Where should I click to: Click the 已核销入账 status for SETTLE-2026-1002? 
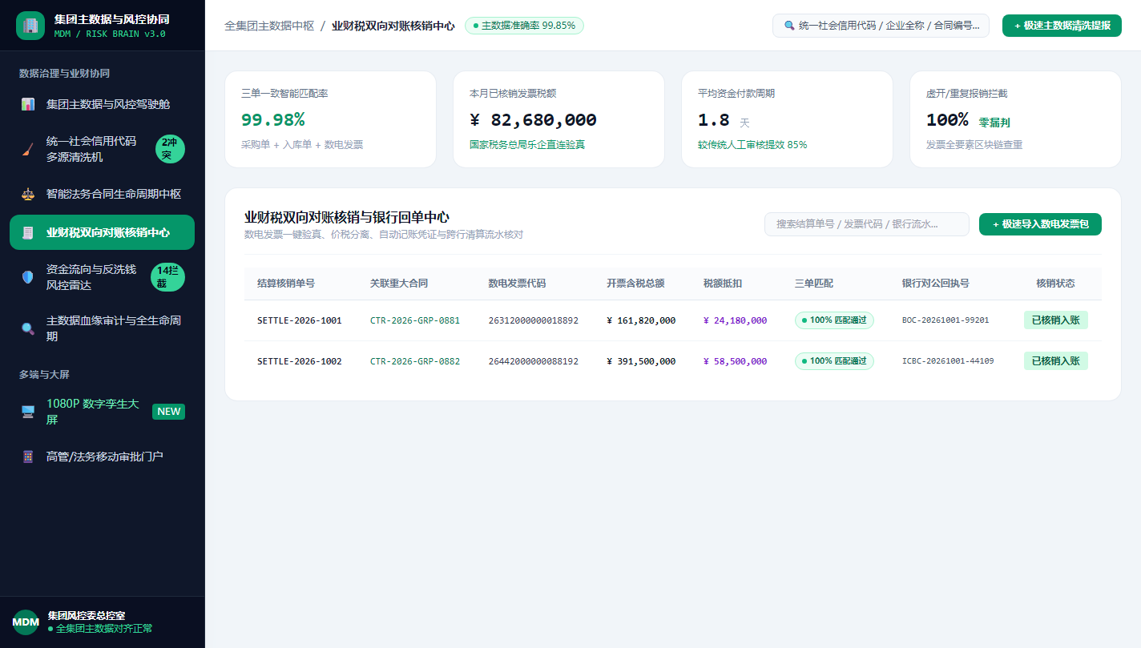pos(1055,361)
